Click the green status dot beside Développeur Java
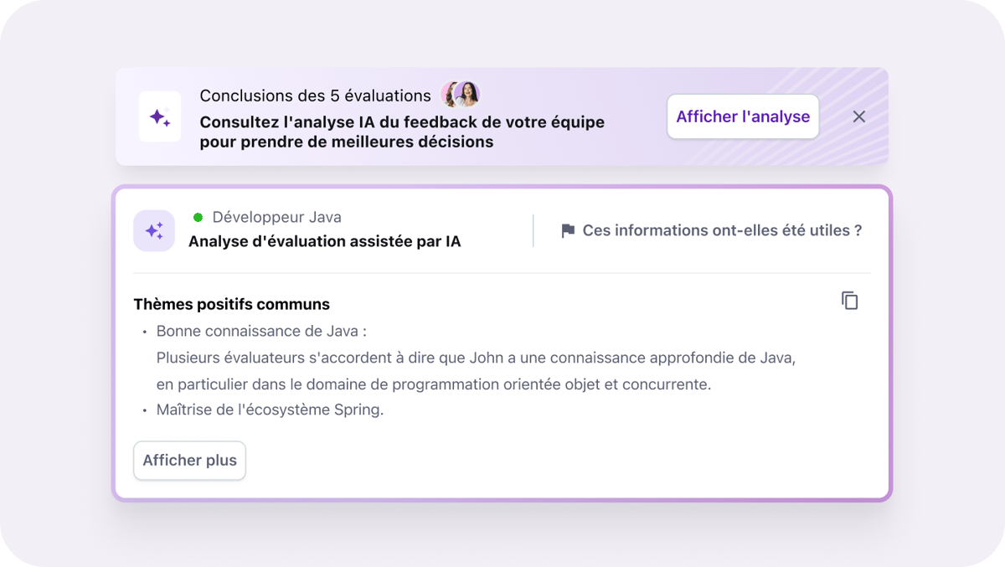Screen dimensions: 1005x567 pyautogui.click(x=197, y=217)
